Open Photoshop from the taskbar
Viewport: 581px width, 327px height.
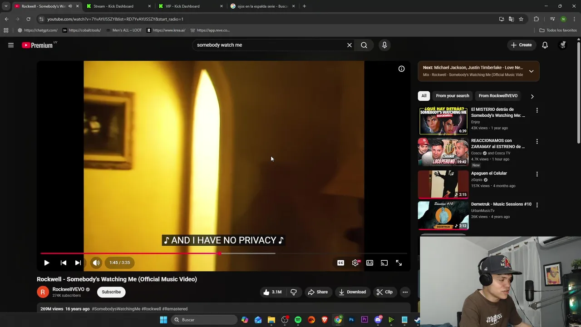tap(351, 320)
